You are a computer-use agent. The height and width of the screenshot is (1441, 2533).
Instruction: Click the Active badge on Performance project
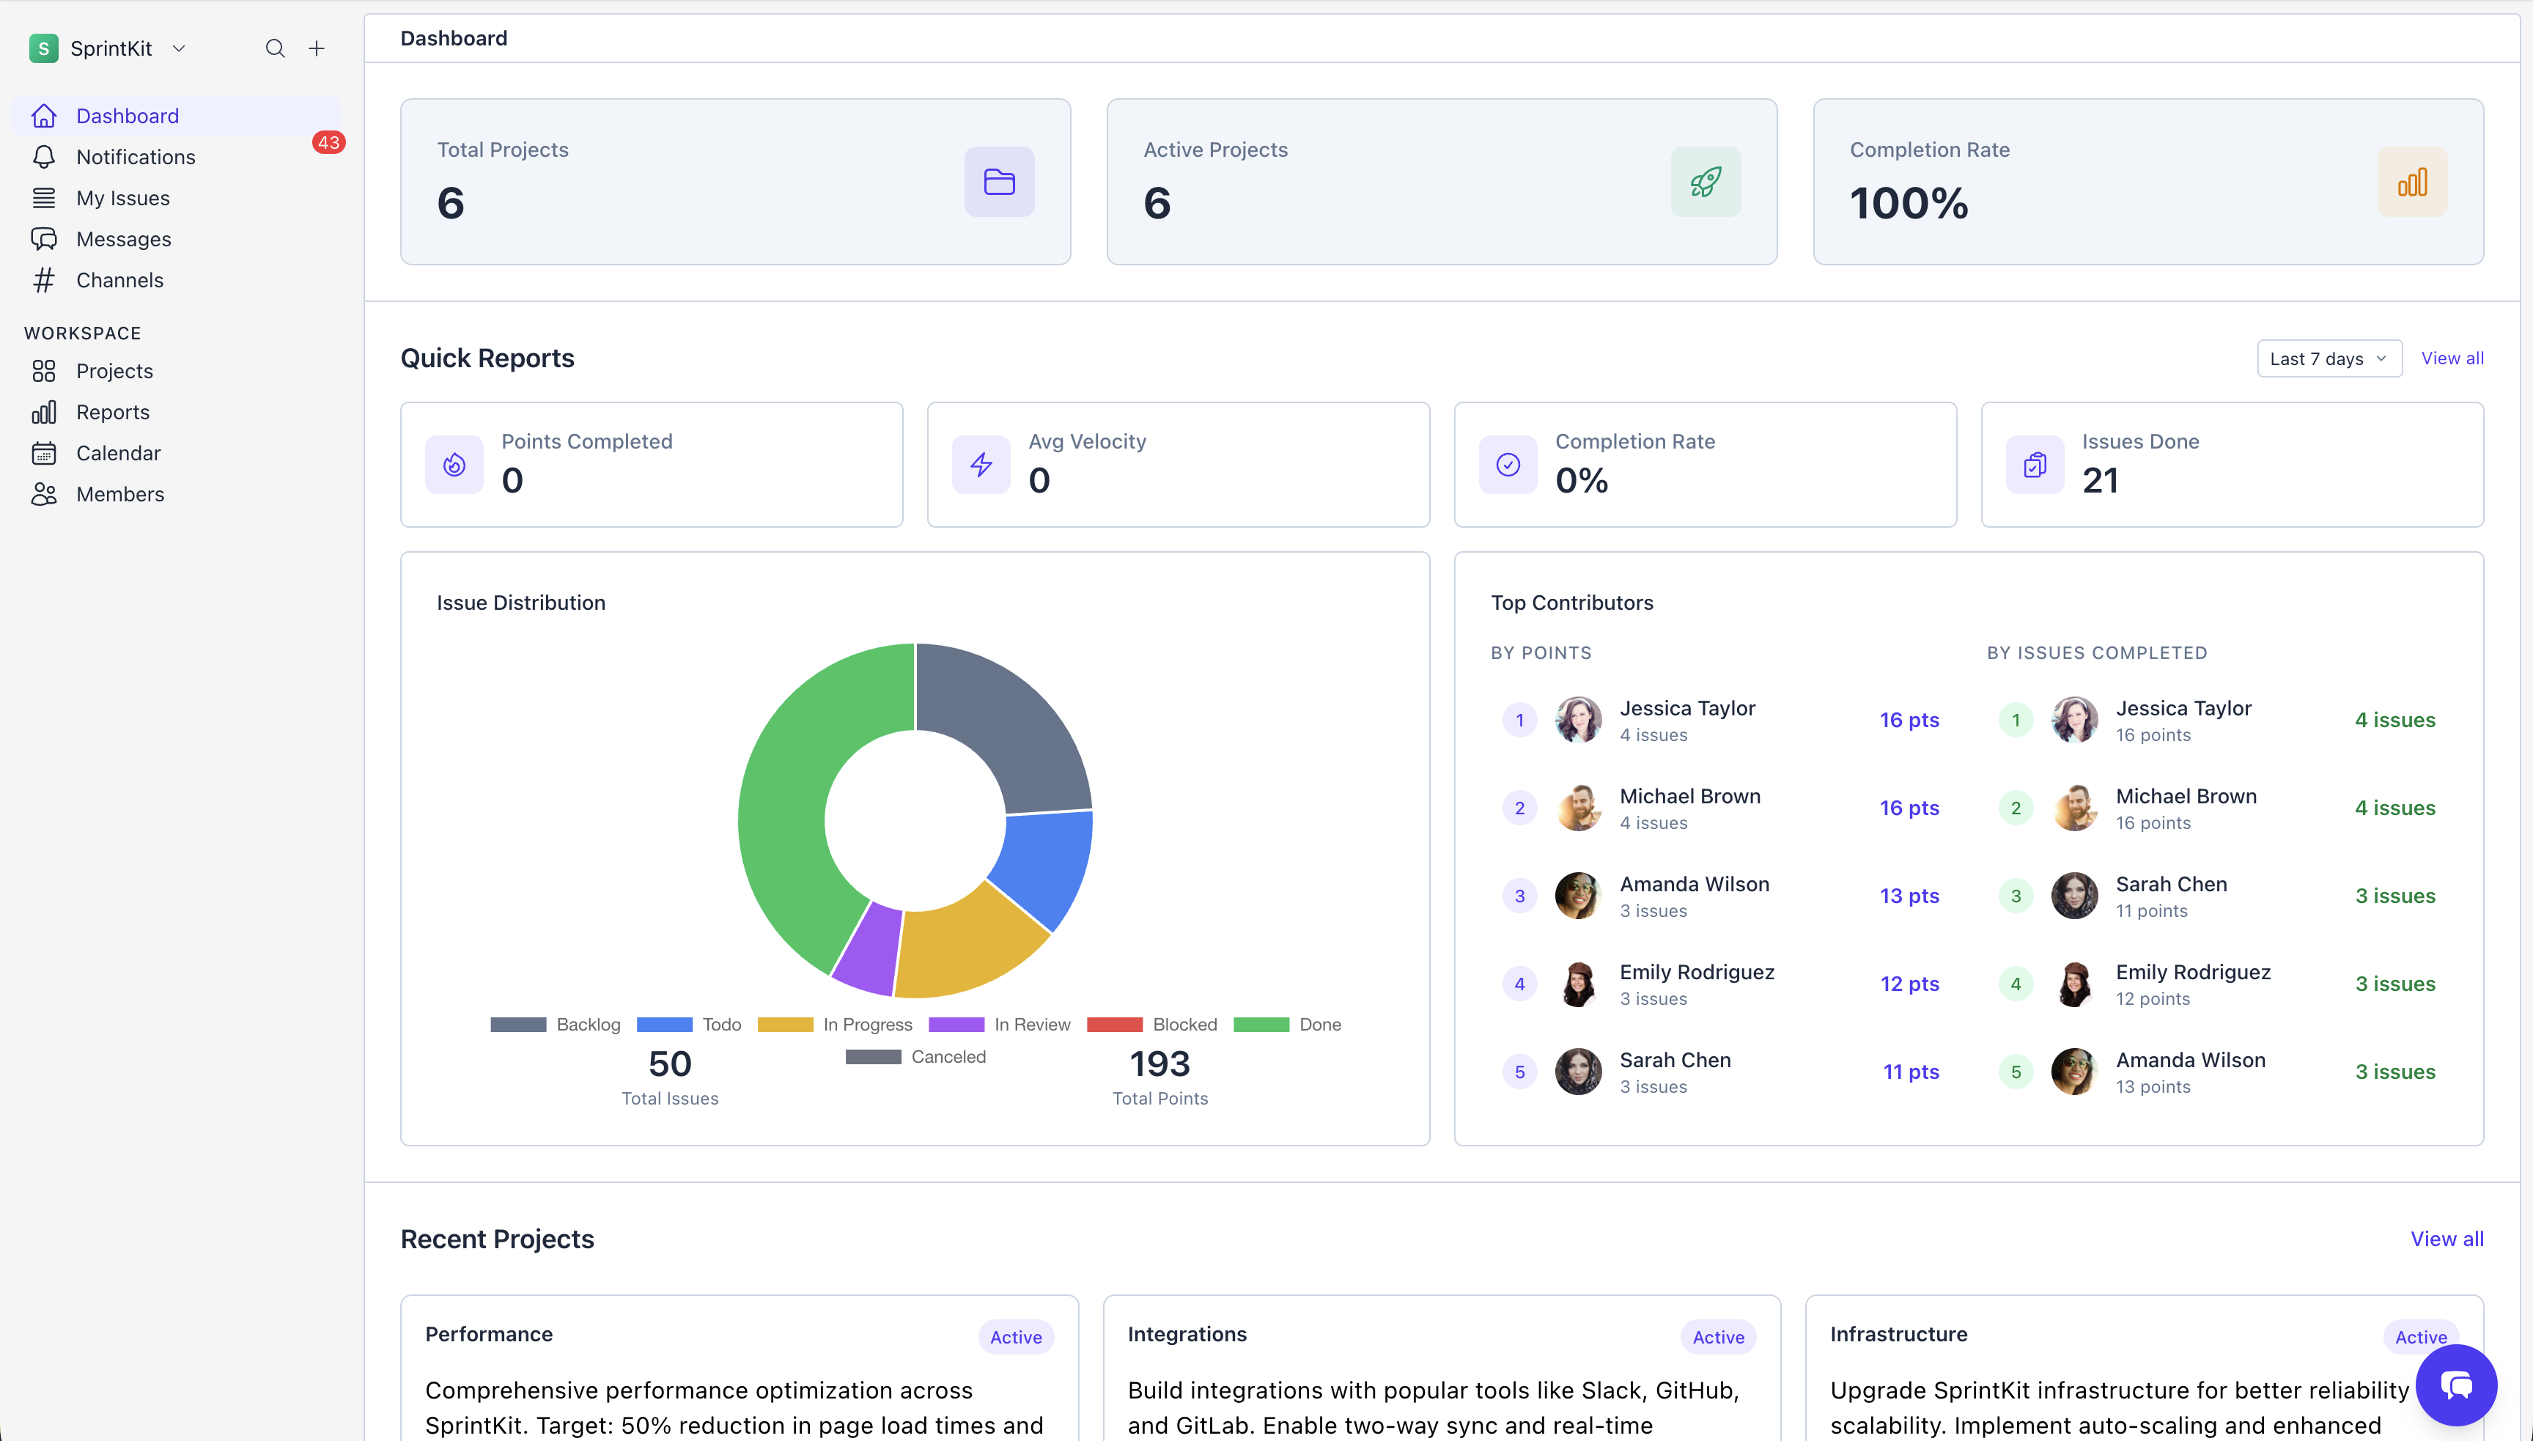pyautogui.click(x=1015, y=1336)
